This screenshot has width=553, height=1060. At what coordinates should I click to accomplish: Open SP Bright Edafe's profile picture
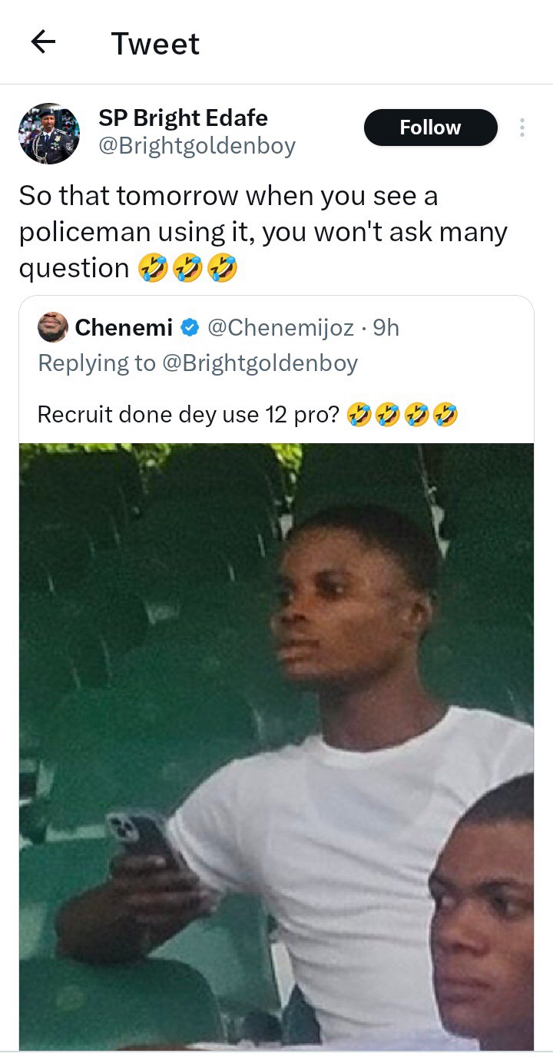click(49, 134)
